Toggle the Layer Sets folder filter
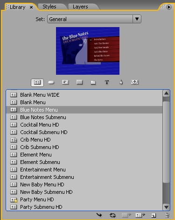Image resolution: width=175 pixels, height=220 pixels. coord(93,82)
